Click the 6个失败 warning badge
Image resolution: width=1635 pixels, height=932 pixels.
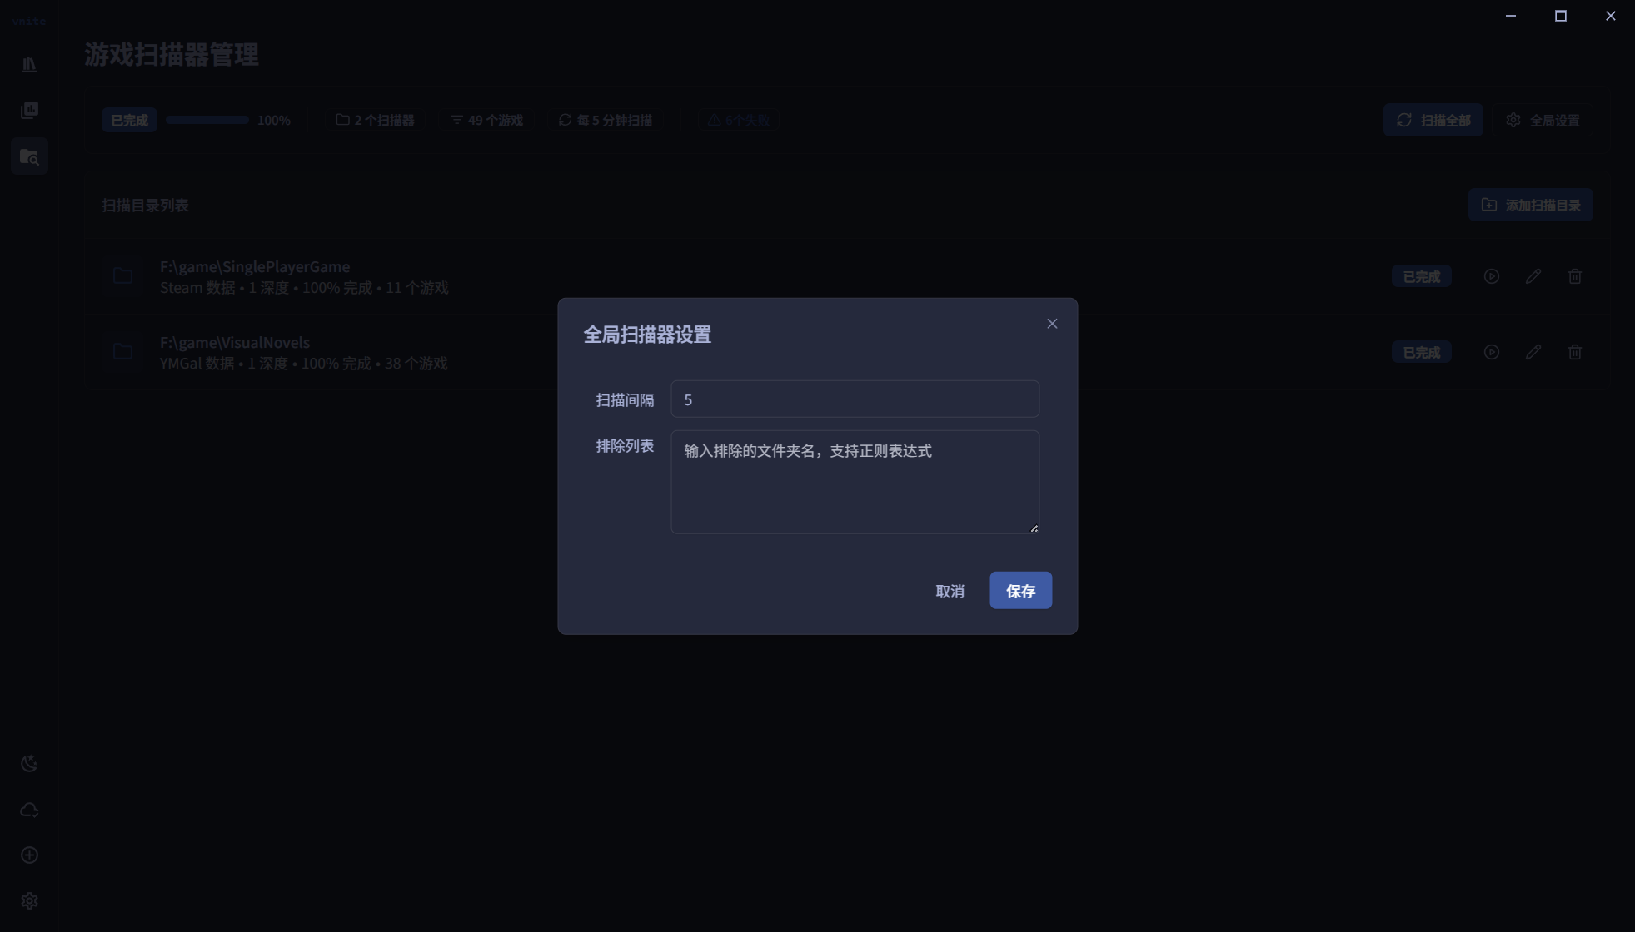pos(738,121)
